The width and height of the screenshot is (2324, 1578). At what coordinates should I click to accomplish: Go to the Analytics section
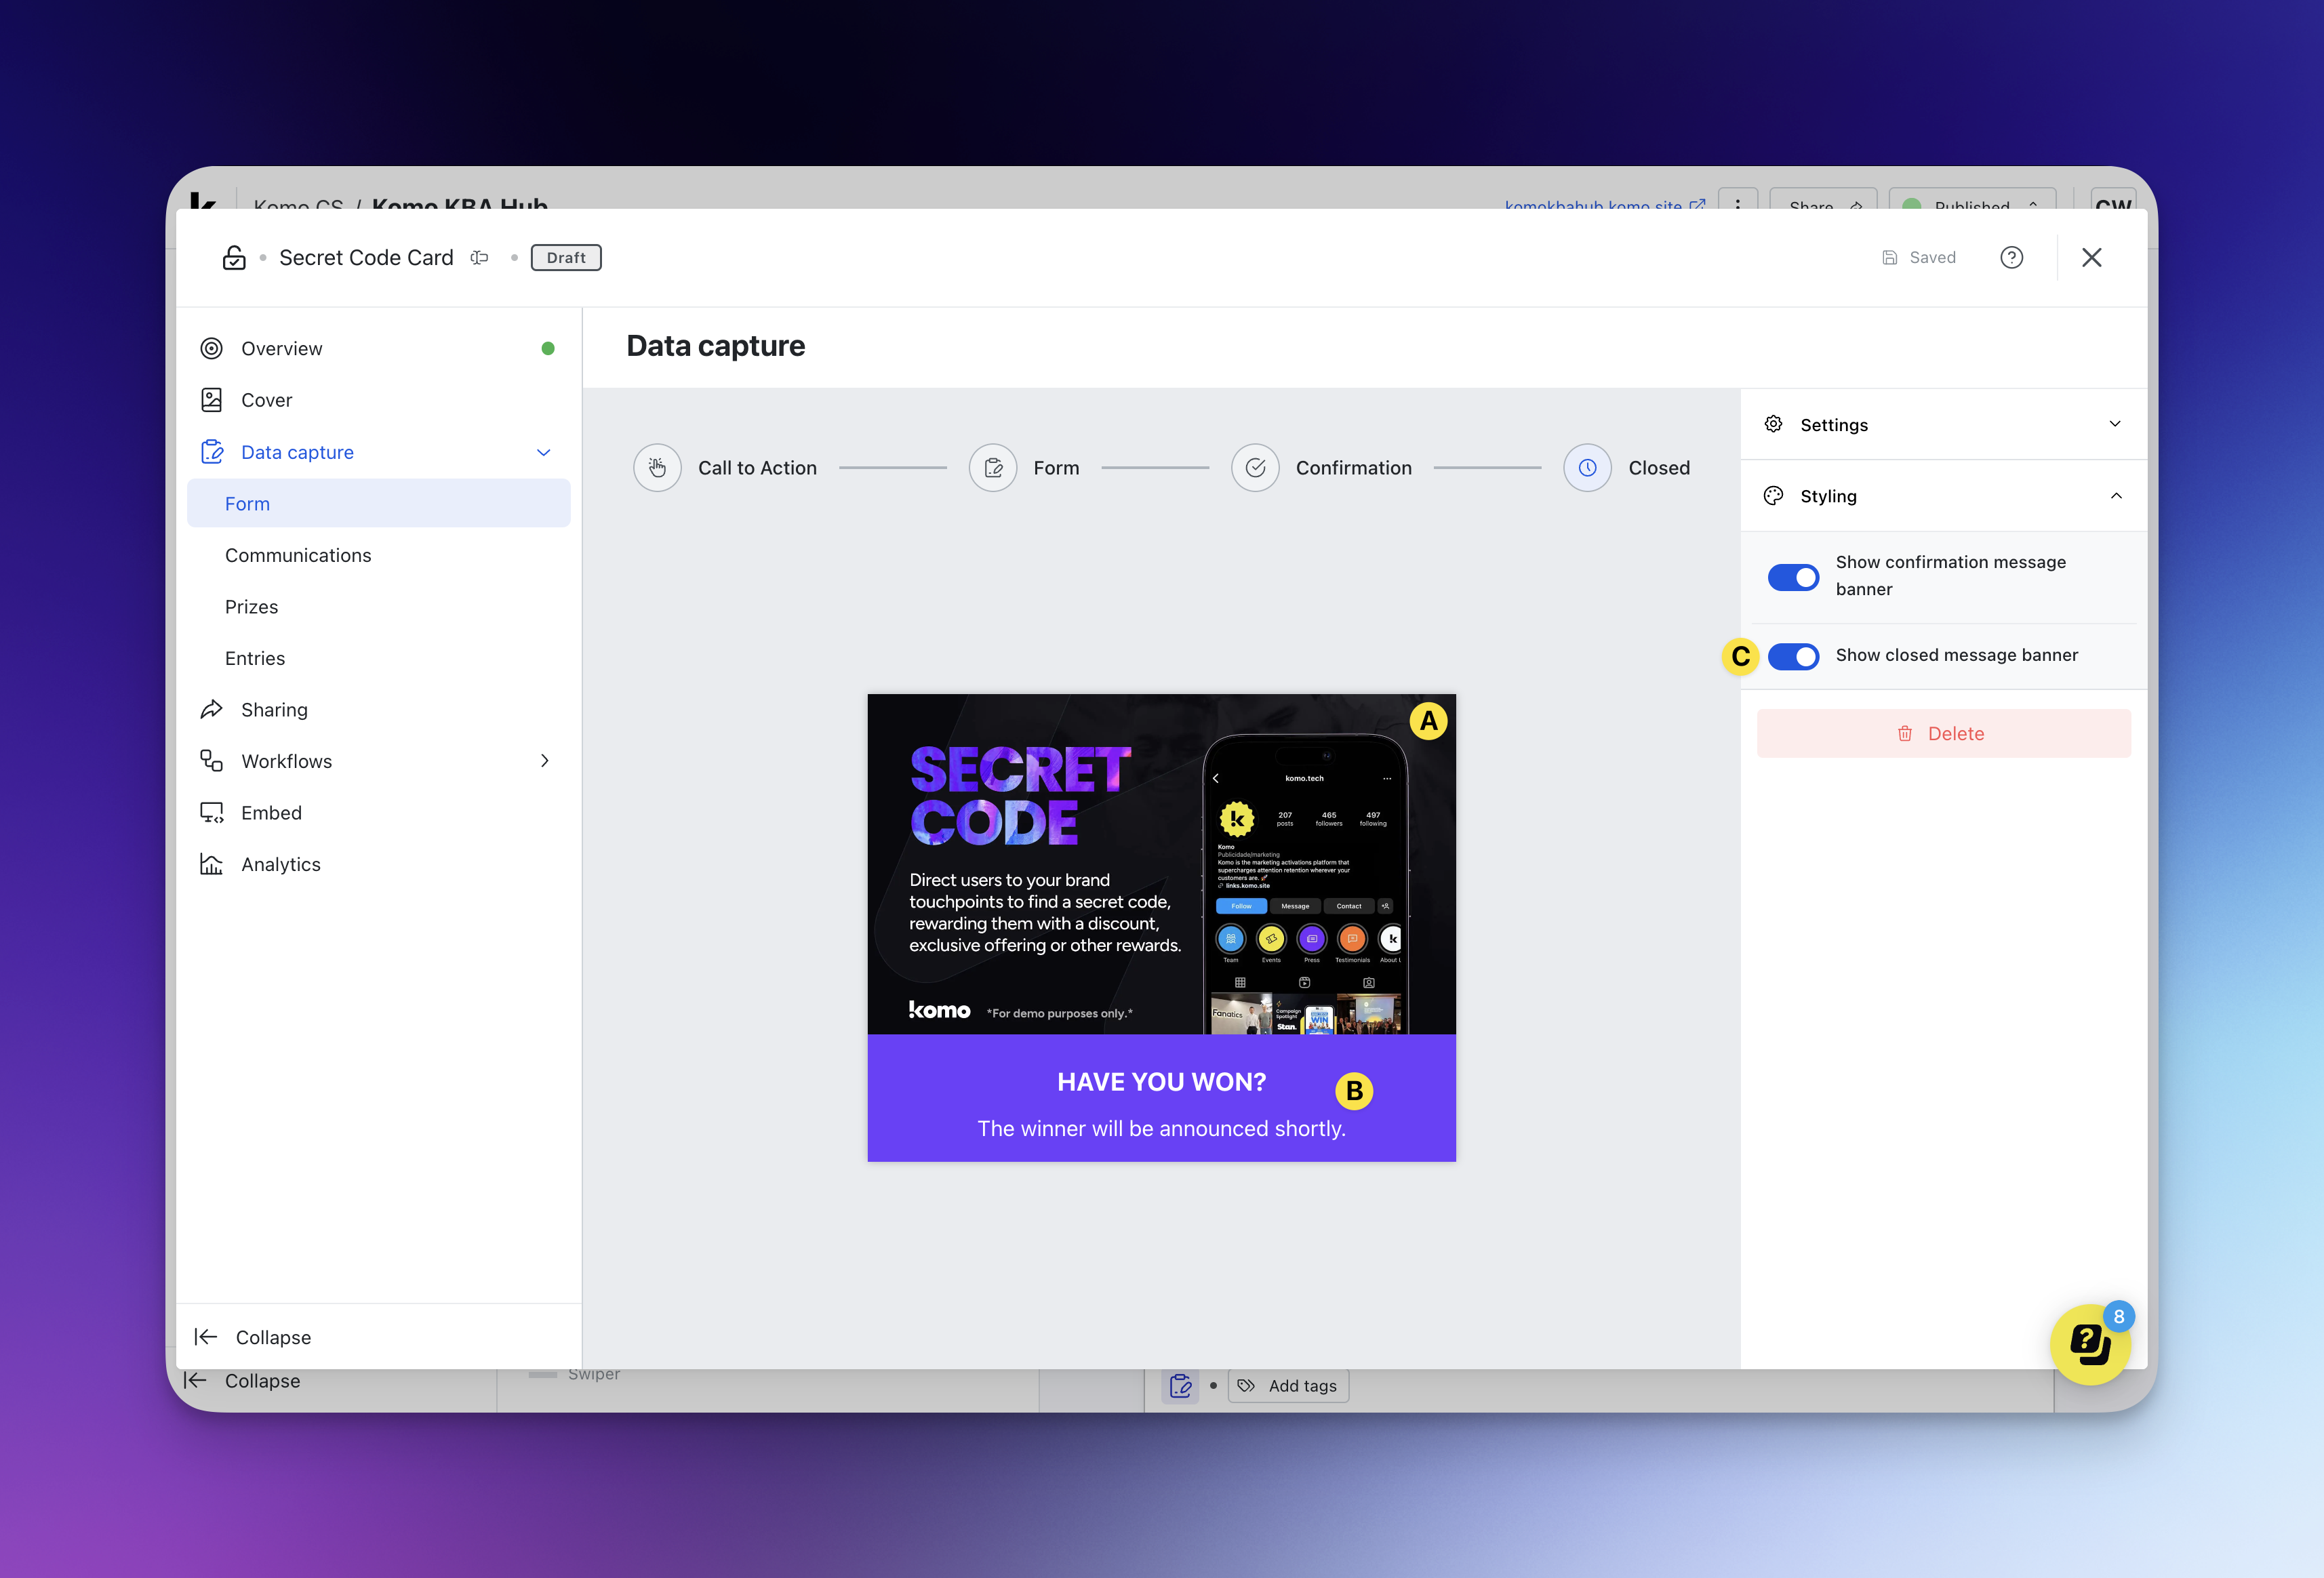click(x=281, y=864)
